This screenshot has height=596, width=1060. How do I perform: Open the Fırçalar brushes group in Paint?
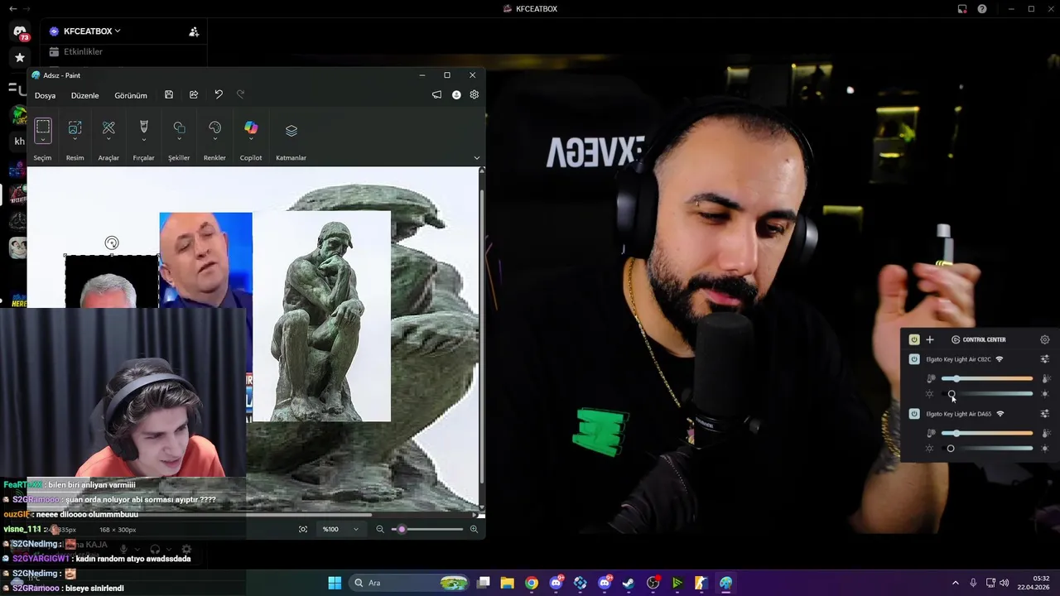pos(143,128)
